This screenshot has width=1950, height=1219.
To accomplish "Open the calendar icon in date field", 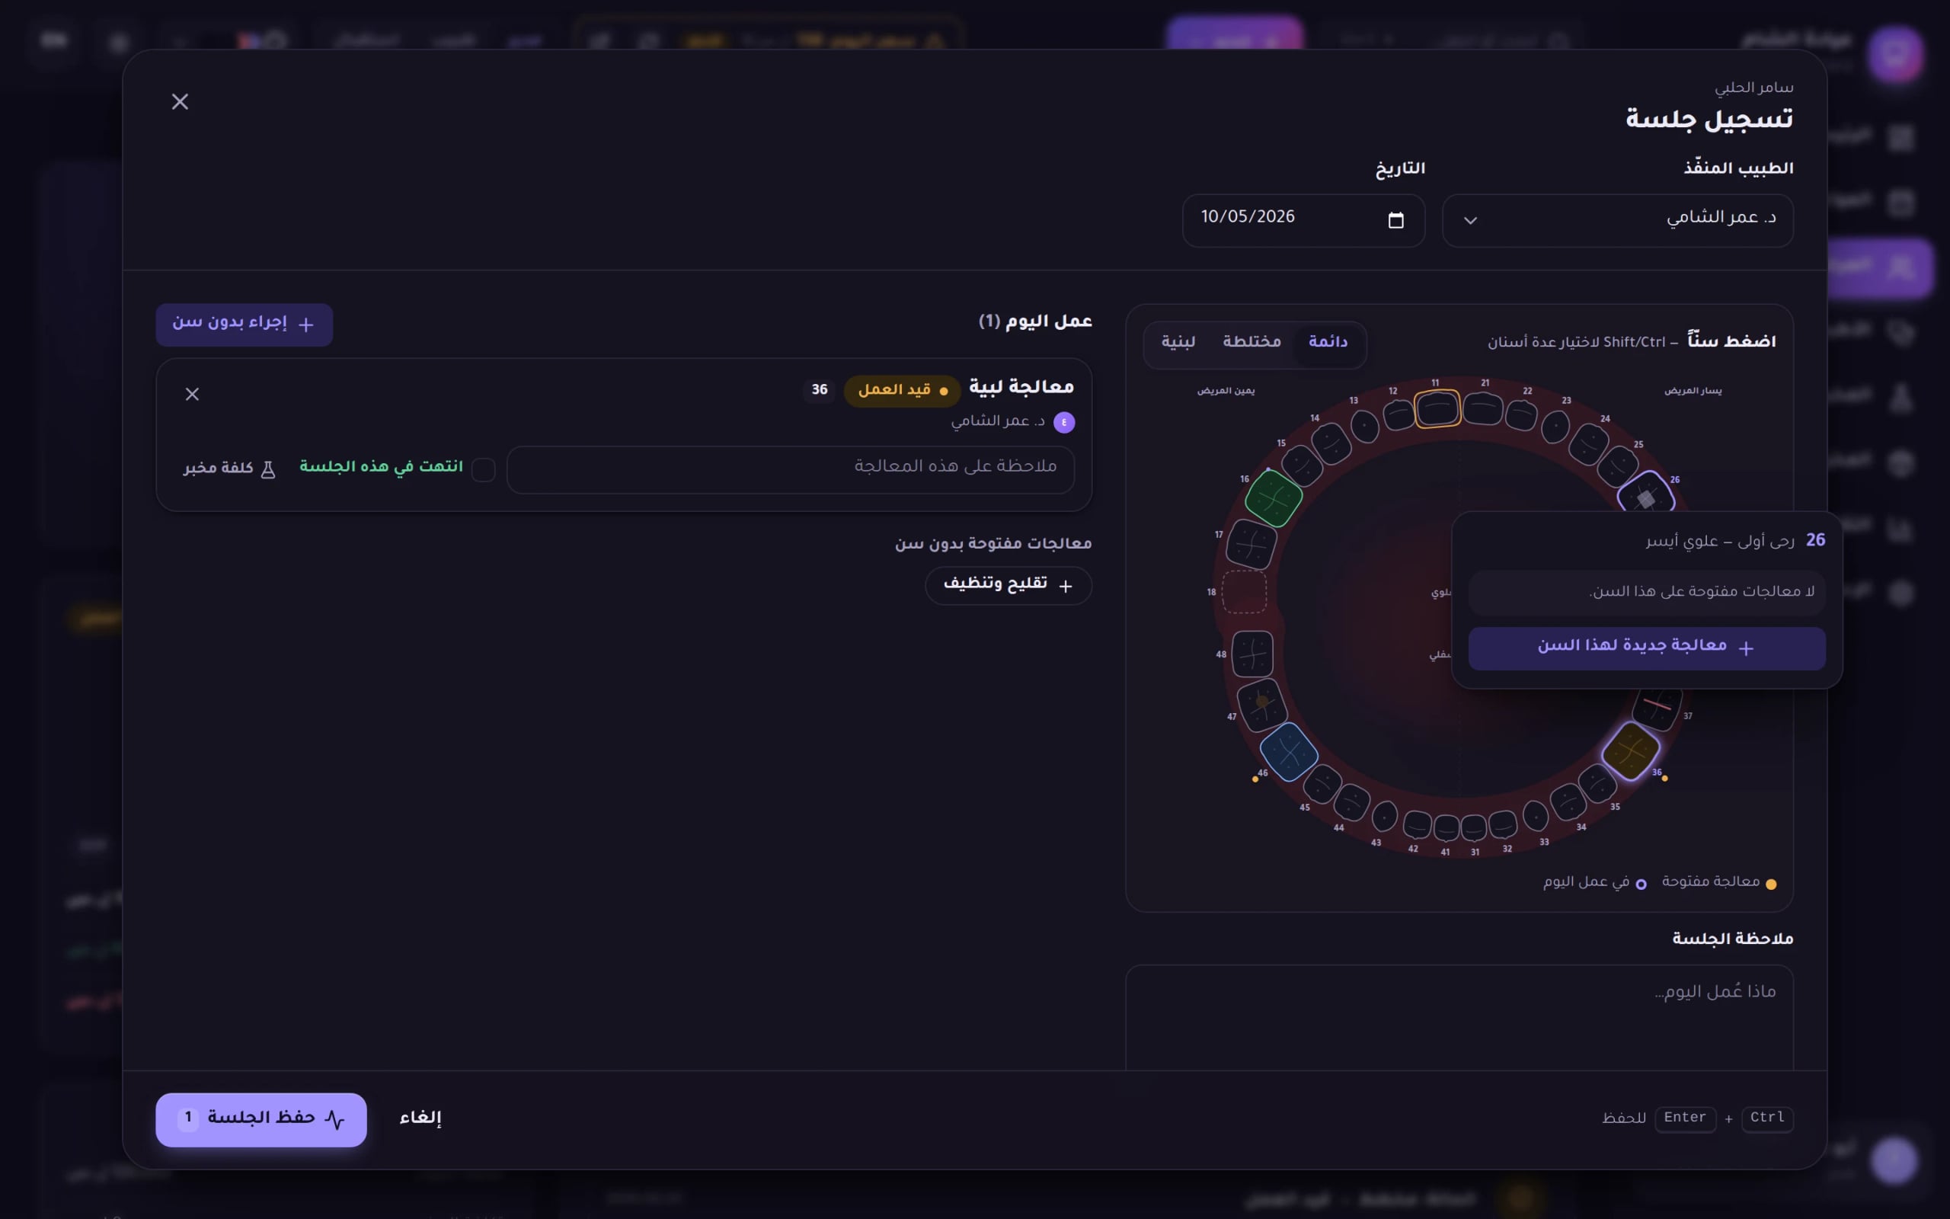I will coord(1395,220).
